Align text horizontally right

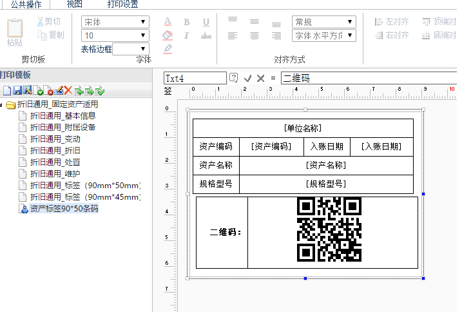click(276, 36)
